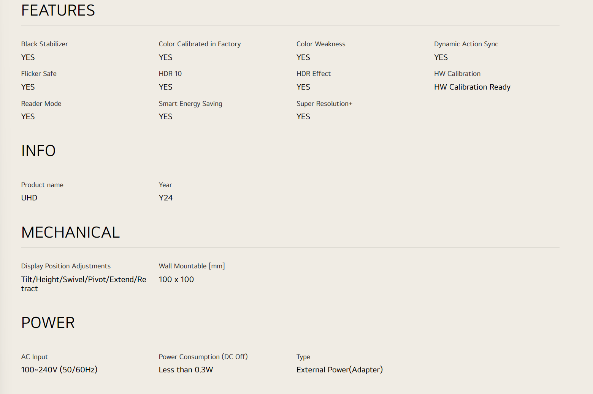Select the Reader Mode label
This screenshot has width=593, height=394.
pos(41,104)
